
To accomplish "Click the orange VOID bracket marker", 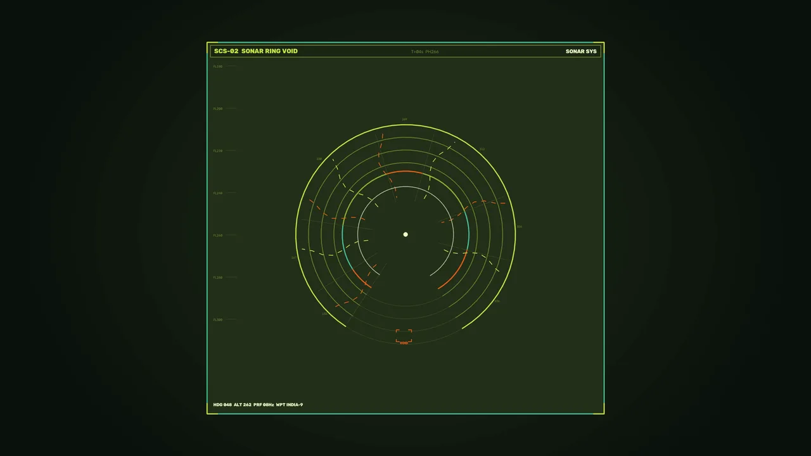I will pyautogui.click(x=404, y=337).
